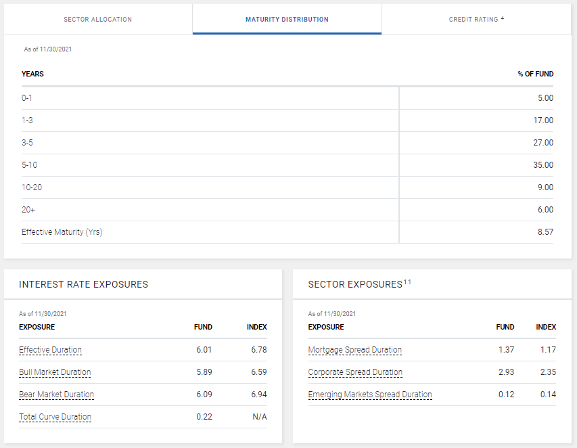
Task: Click the Mortgage Spread Duration link
Action: click(x=354, y=350)
